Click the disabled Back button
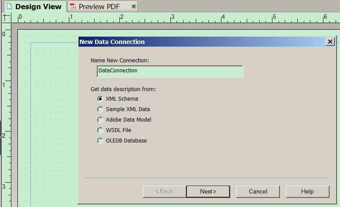Image resolution: width=340 pixels, height=207 pixels. pos(164,192)
